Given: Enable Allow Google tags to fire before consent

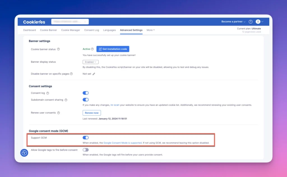Looking at the screenshot, I should (85, 150).
